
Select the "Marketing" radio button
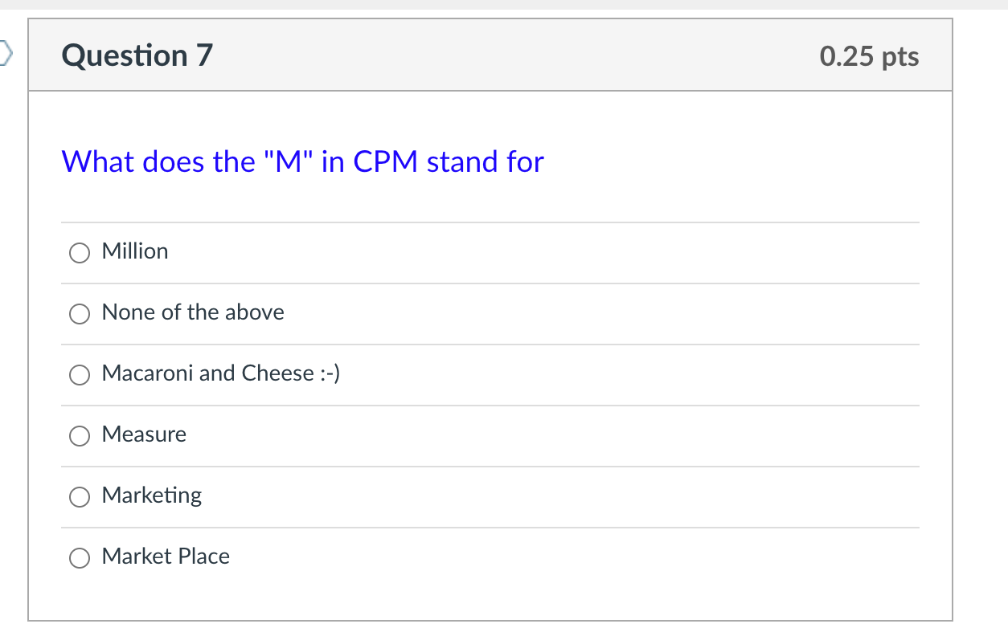pos(79,496)
